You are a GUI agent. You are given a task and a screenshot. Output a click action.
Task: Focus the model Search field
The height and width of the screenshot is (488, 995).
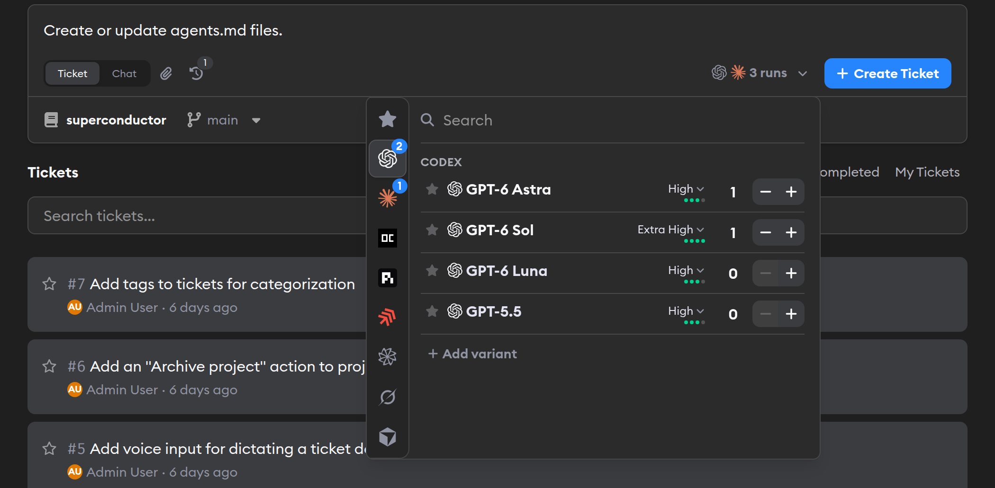[x=612, y=120]
